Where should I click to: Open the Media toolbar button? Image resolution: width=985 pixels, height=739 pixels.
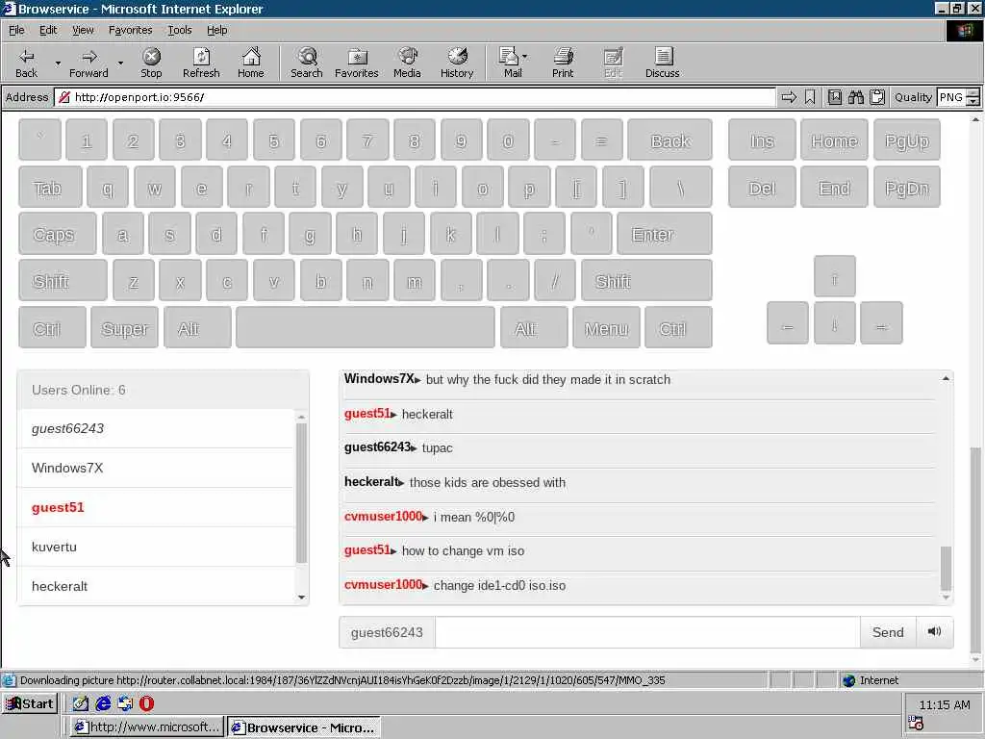(x=407, y=63)
